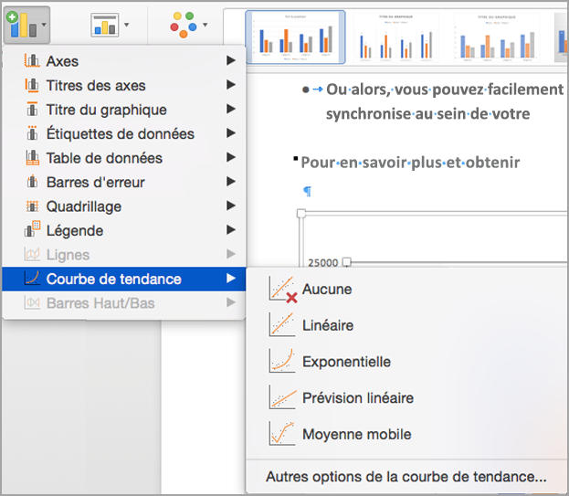This screenshot has height=496, width=569.
Task: Choose the Prévision linéaire trendline option
Action: [406, 397]
